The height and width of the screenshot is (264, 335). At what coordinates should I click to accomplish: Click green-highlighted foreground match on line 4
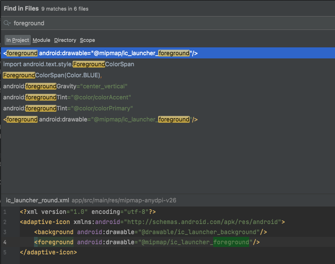tap(231, 242)
